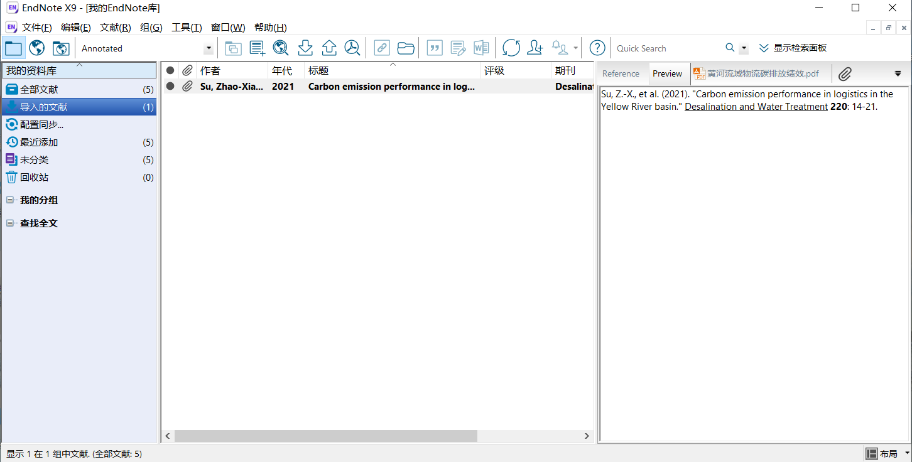
Task: Open the Share Library person-plus icon
Action: tap(535, 48)
